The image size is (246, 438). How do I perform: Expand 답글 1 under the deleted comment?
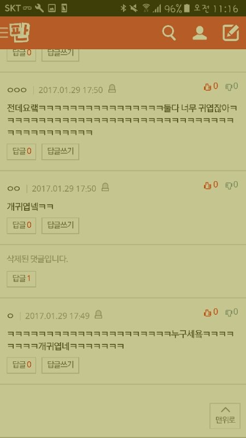tap(21, 279)
